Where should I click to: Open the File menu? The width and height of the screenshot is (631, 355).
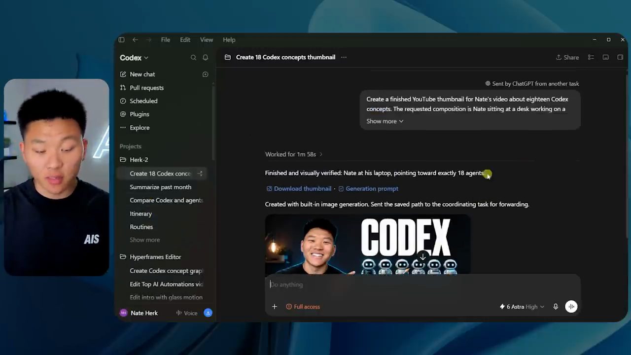[x=166, y=40]
